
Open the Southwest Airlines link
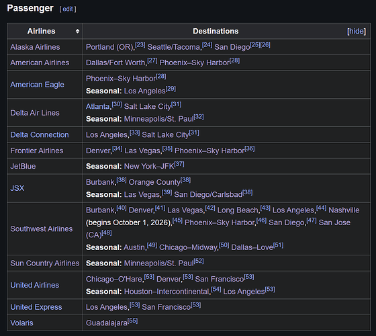[42, 228]
